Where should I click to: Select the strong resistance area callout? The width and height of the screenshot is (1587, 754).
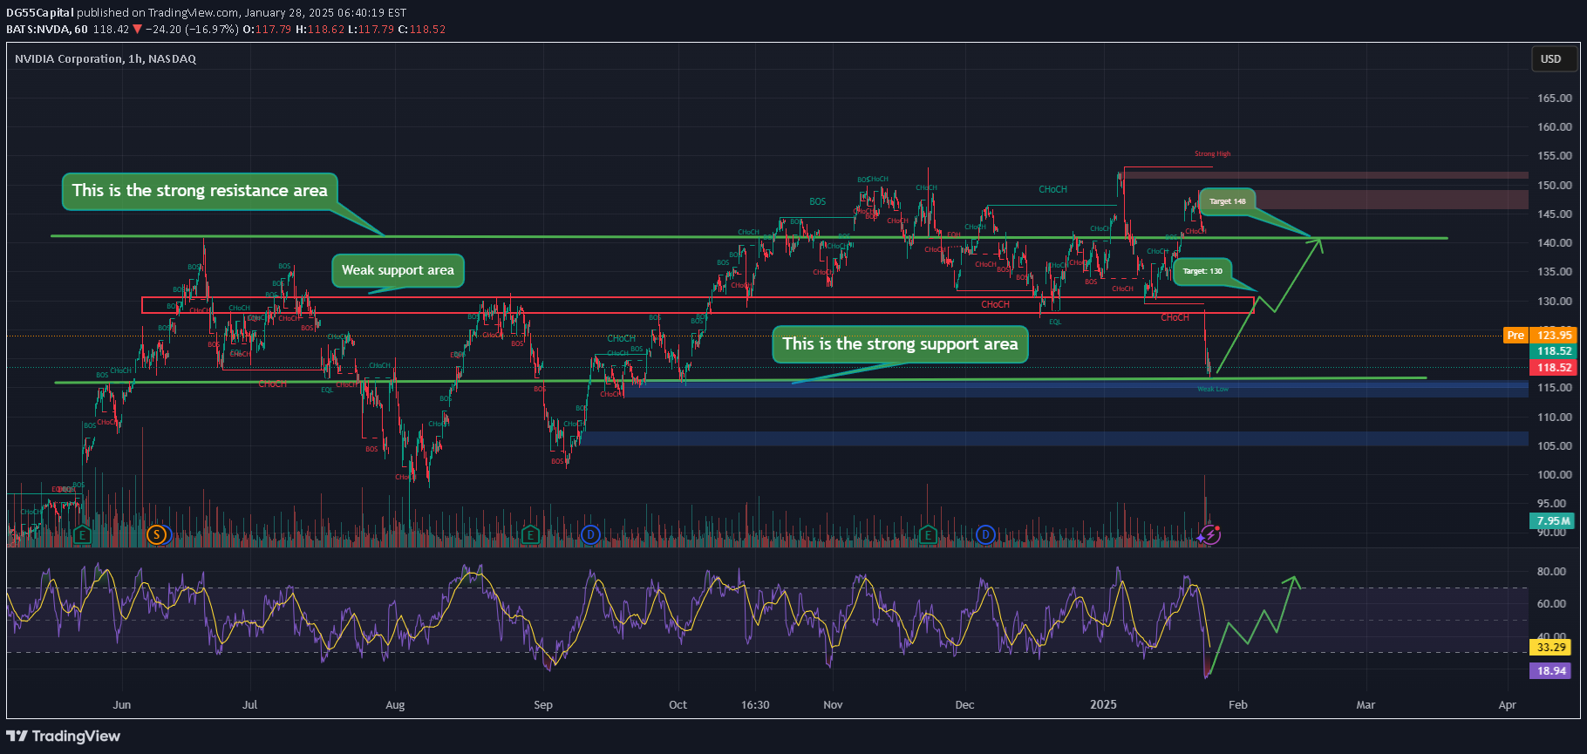click(x=200, y=191)
